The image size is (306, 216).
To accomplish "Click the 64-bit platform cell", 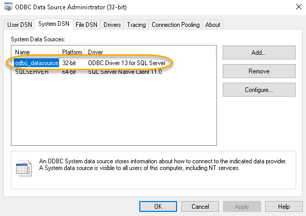I will click(69, 72).
